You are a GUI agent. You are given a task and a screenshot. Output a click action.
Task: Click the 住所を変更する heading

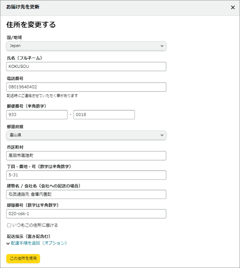31,25
